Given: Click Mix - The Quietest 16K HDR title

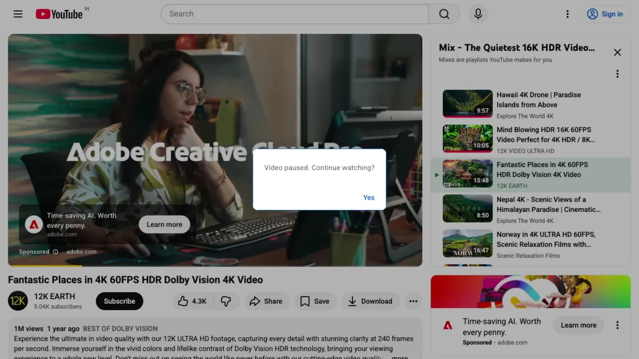Looking at the screenshot, I should coord(517,48).
